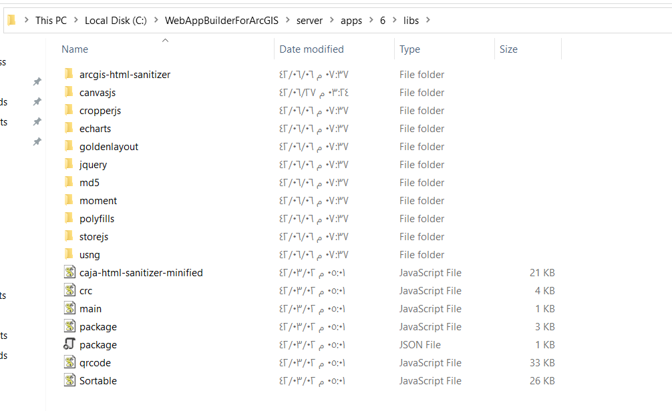Select the qrcode JavaScript file icon
The width and height of the screenshot is (672, 411).
pos(69,362)
